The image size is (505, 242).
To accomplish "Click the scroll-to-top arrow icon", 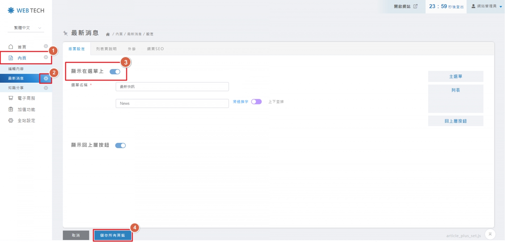I will pos(490,234).
